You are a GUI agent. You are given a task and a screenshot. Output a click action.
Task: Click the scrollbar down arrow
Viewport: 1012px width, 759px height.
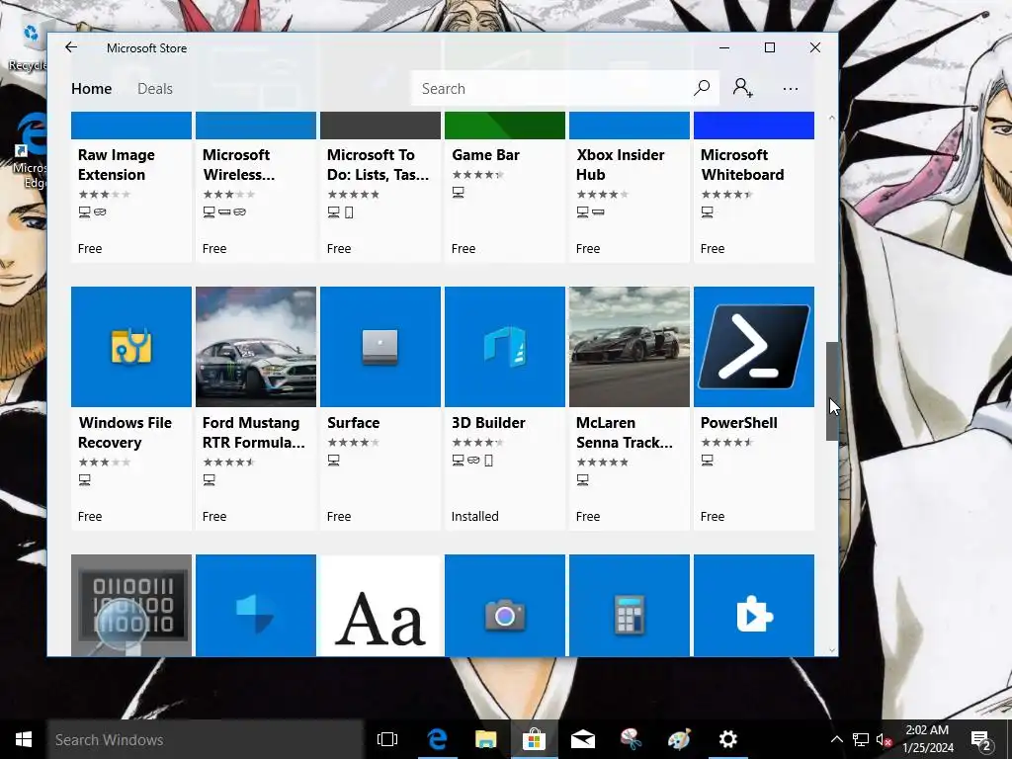[x=832, y=650]
